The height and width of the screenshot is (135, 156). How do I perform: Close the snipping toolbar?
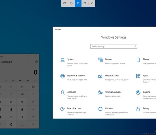92,3
